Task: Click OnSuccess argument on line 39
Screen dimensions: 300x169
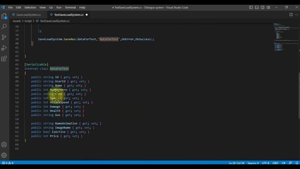Action: pos(143,39)
